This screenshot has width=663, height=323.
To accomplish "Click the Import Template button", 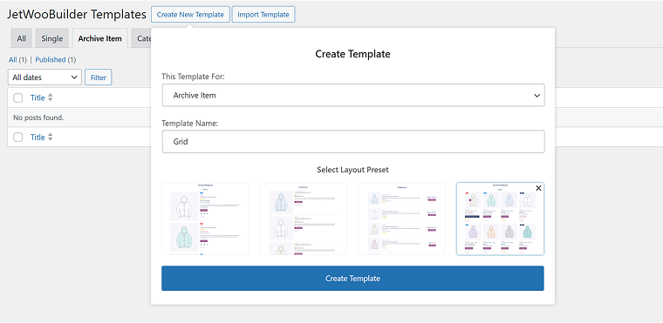I will pyautogui.click(x=263, y=14).
